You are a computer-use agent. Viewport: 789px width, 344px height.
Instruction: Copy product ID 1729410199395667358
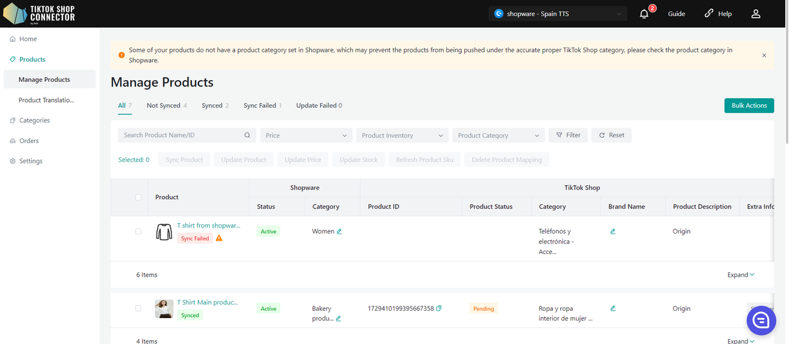[439, 308]
